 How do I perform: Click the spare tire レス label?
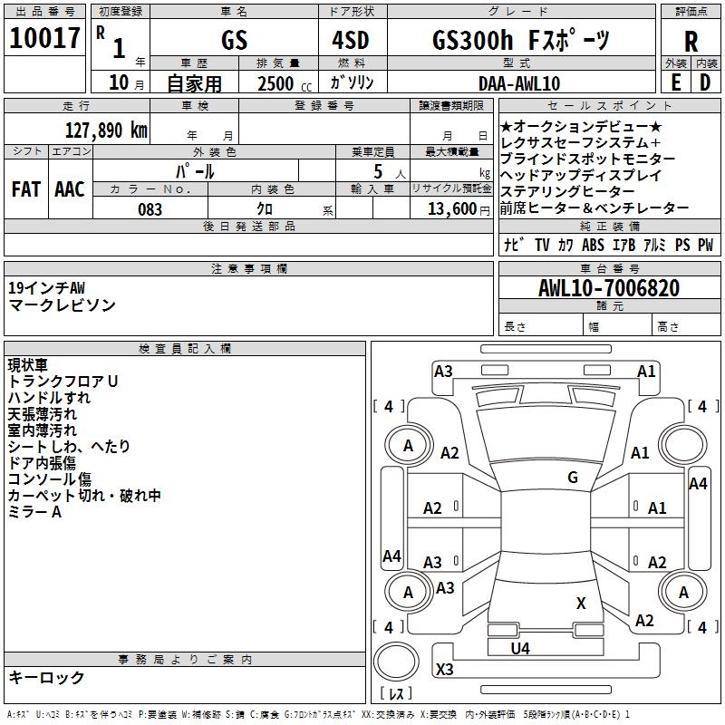(x=396, y=693)
